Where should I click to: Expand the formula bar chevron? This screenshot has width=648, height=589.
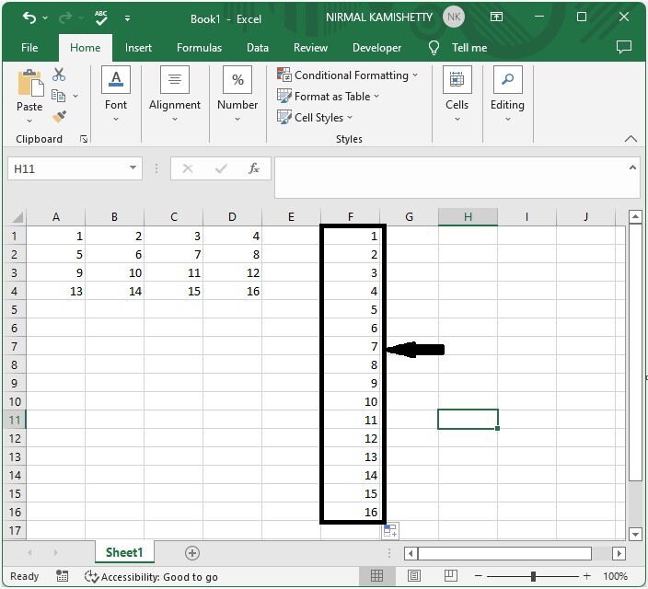pyautogui.click(x=632, y=167)
